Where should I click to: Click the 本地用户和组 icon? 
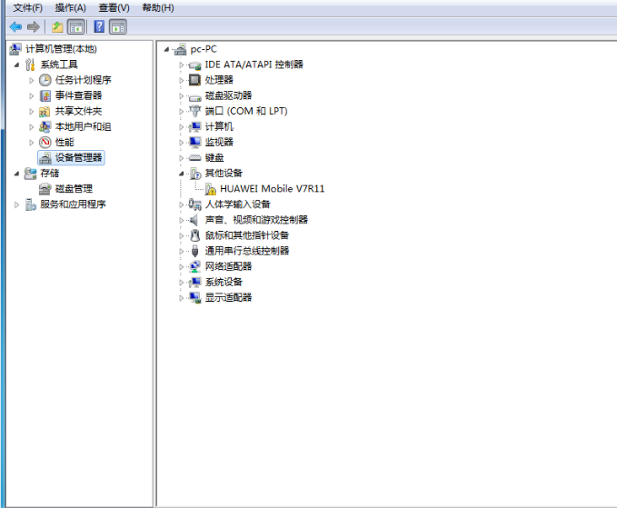click(45, 126)
